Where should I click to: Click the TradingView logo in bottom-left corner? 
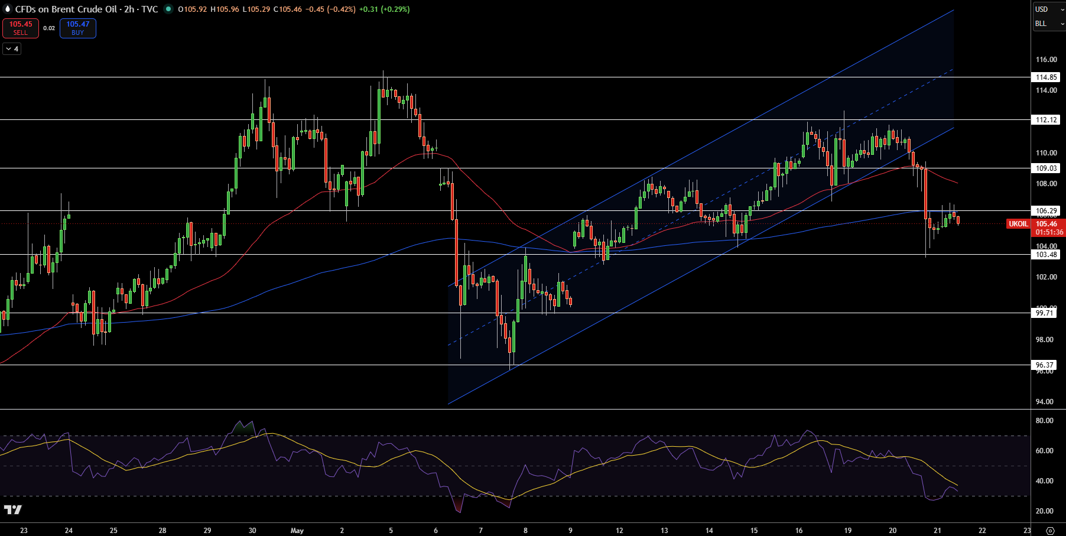[x=13, y=509]
